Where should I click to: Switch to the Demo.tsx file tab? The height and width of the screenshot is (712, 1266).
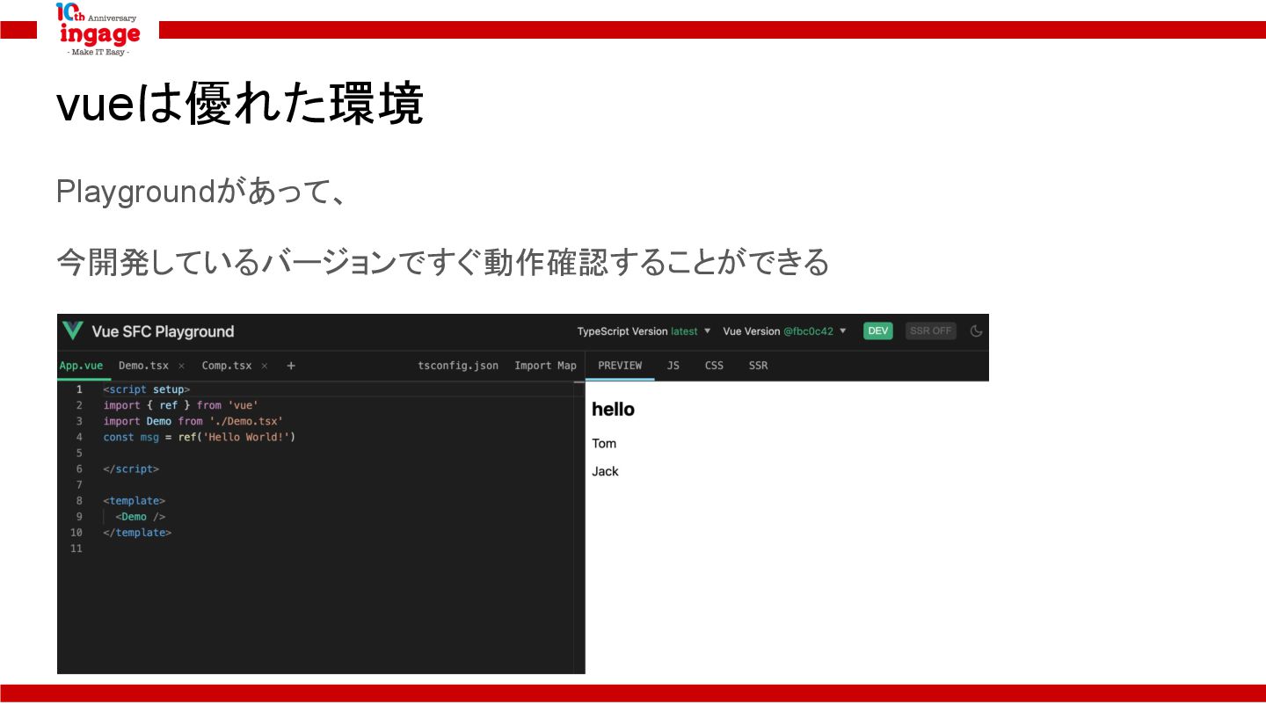(x=143, y=366)
